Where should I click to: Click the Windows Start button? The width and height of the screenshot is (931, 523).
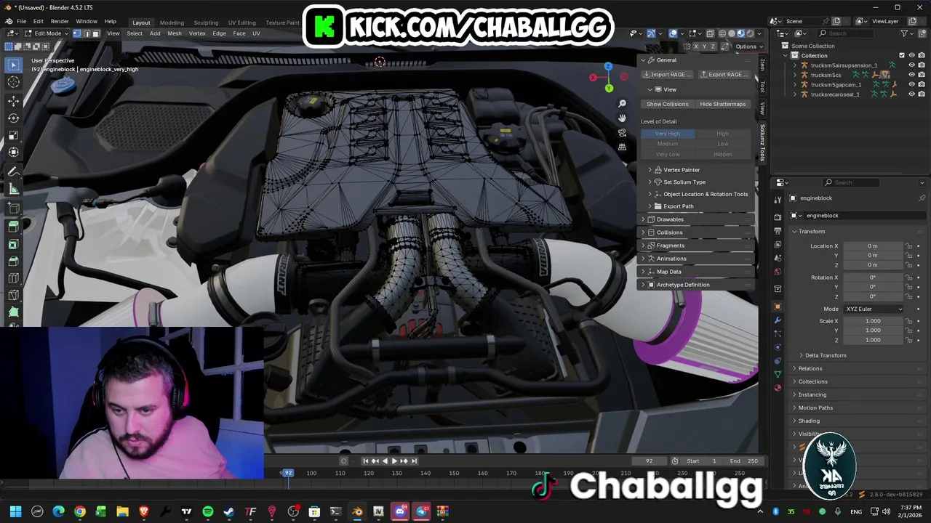[x=15, y=511]
